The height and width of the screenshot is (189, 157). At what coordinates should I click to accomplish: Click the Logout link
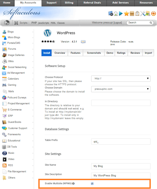pyautogui.click(x=118, y=23)
